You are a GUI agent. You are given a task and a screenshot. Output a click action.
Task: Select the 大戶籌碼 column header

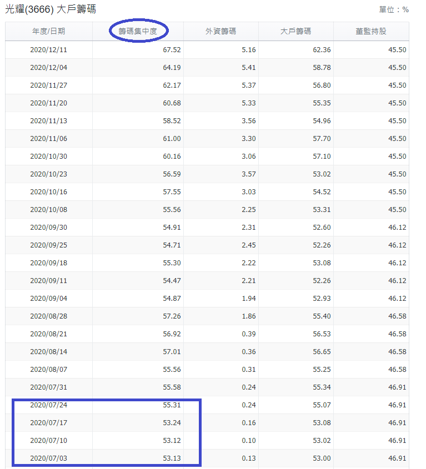295,32
